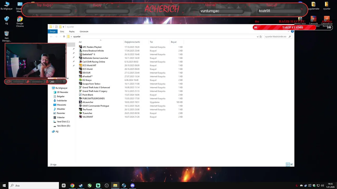Click the taskbar clock showing 19:35
The width and height of the screenshot is (337, 189).
(330, 186)
